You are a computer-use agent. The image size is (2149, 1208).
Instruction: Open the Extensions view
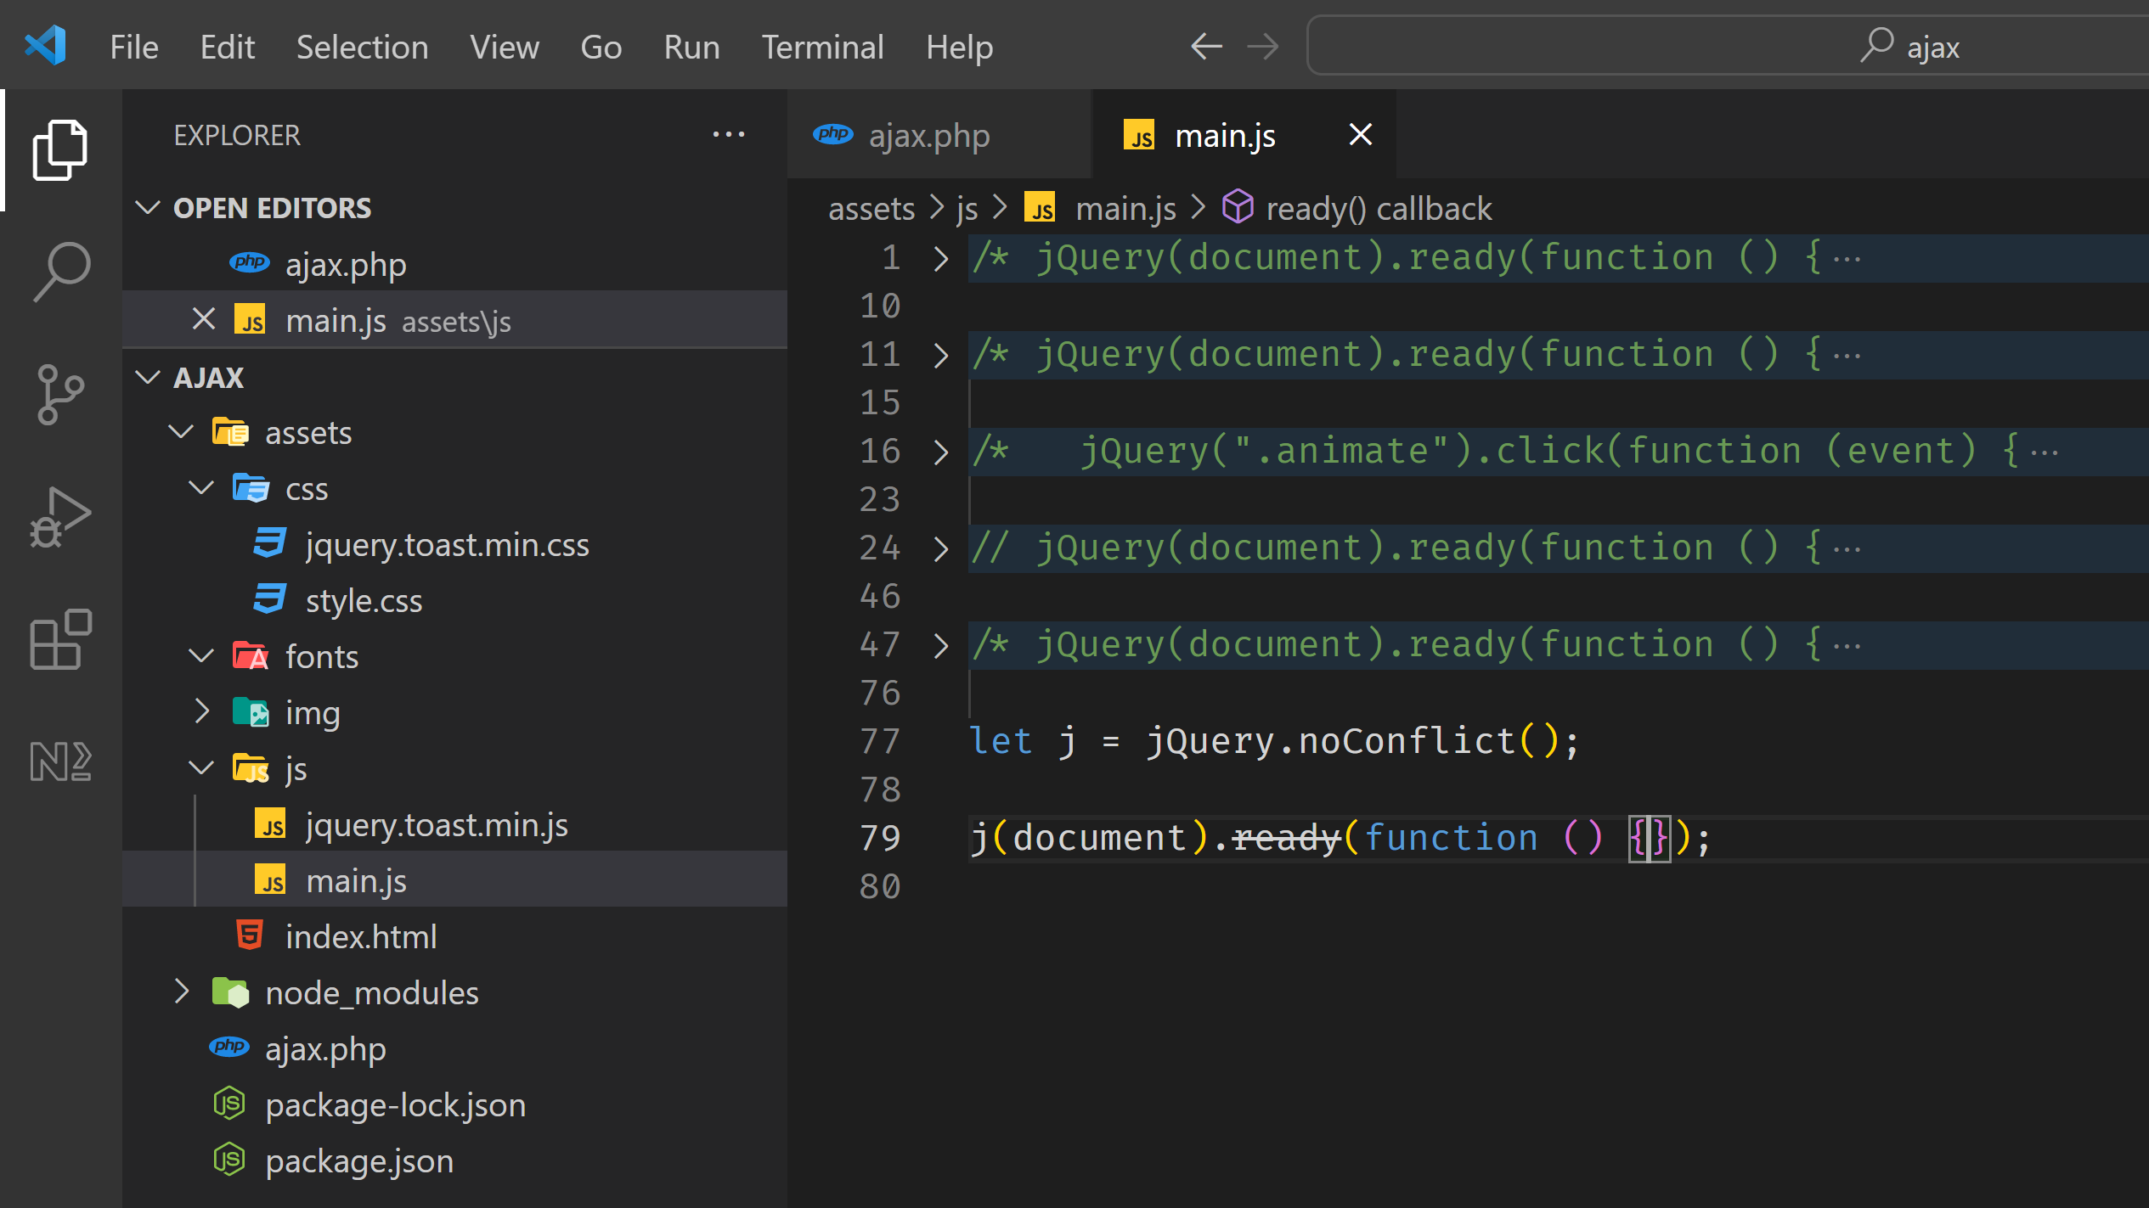tap(60, 638)
